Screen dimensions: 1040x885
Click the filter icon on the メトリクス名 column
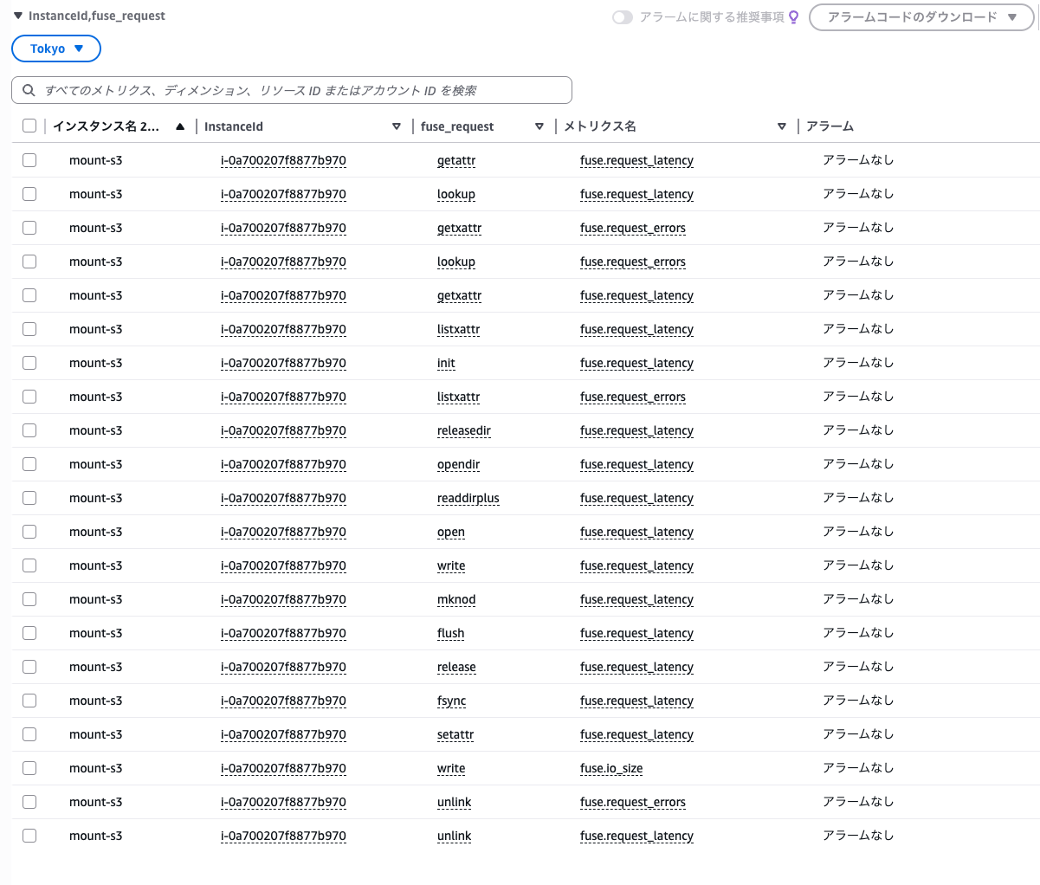pos(782,126)
